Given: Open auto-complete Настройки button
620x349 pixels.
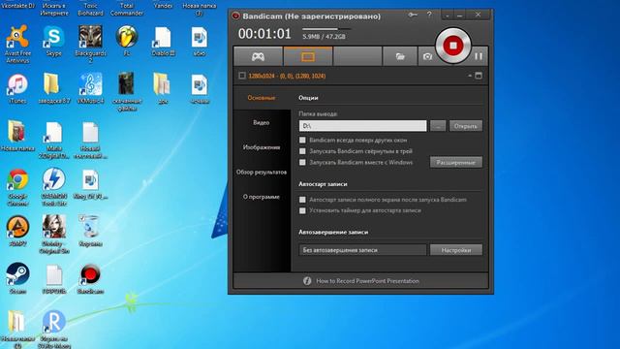Looking at the screenshot, I should 456,250.
